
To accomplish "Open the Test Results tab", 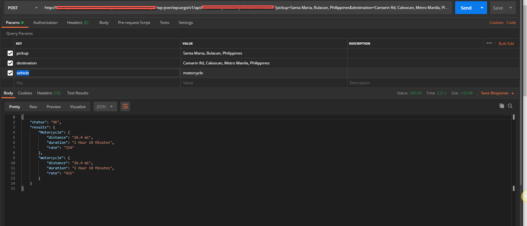I will tap(78, 93).
